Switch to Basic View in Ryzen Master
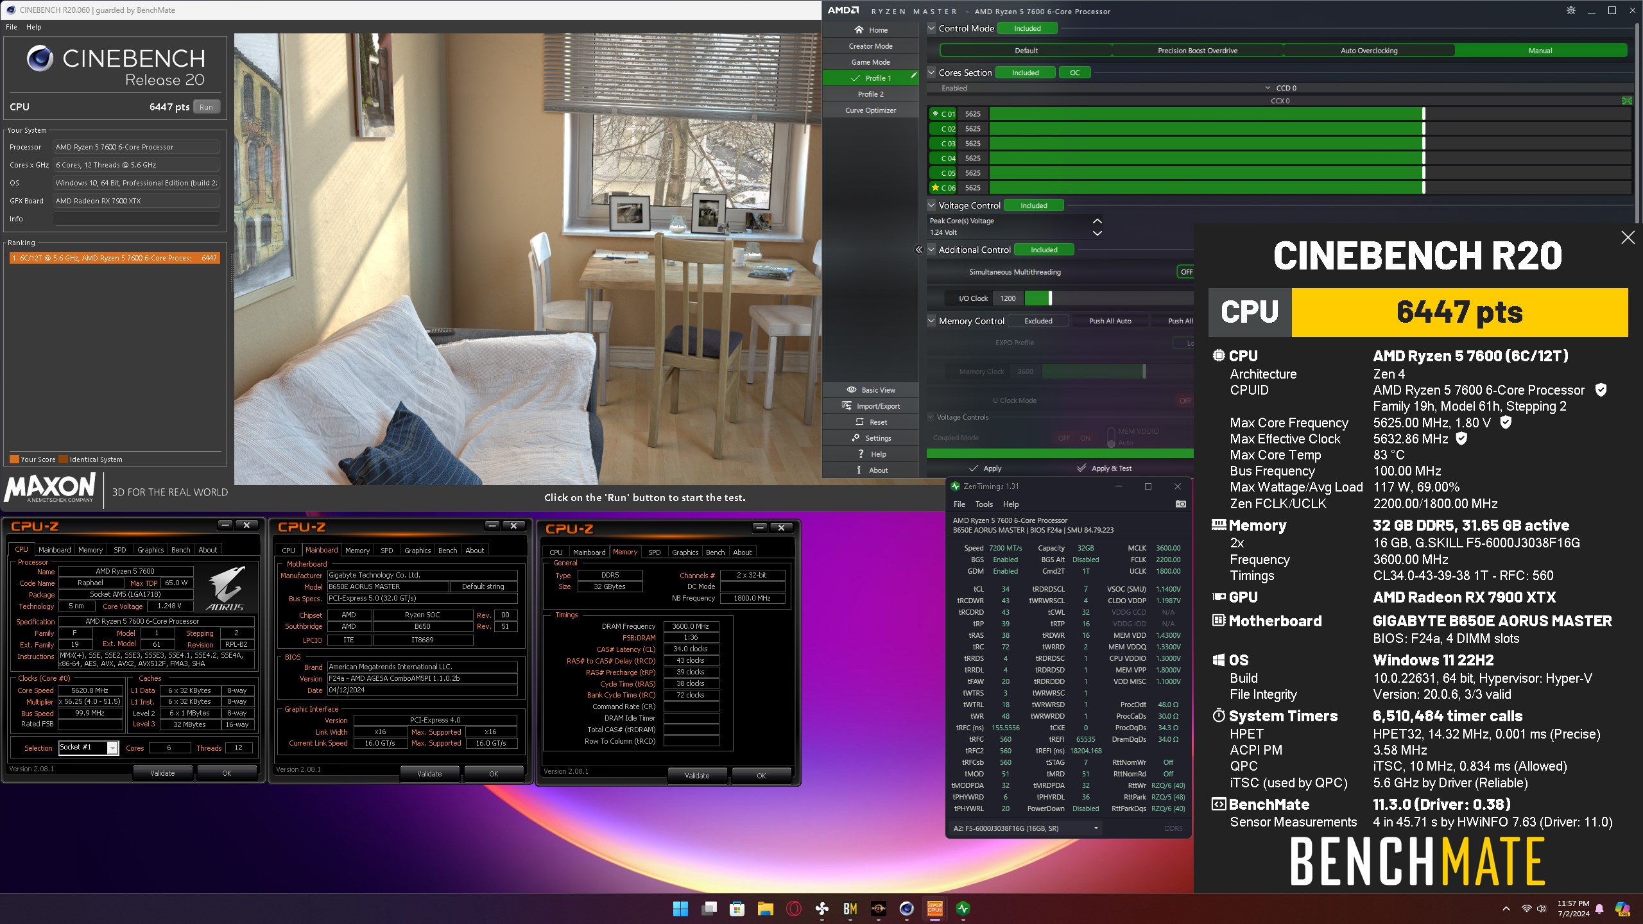1643x924 pixels. 871,390
